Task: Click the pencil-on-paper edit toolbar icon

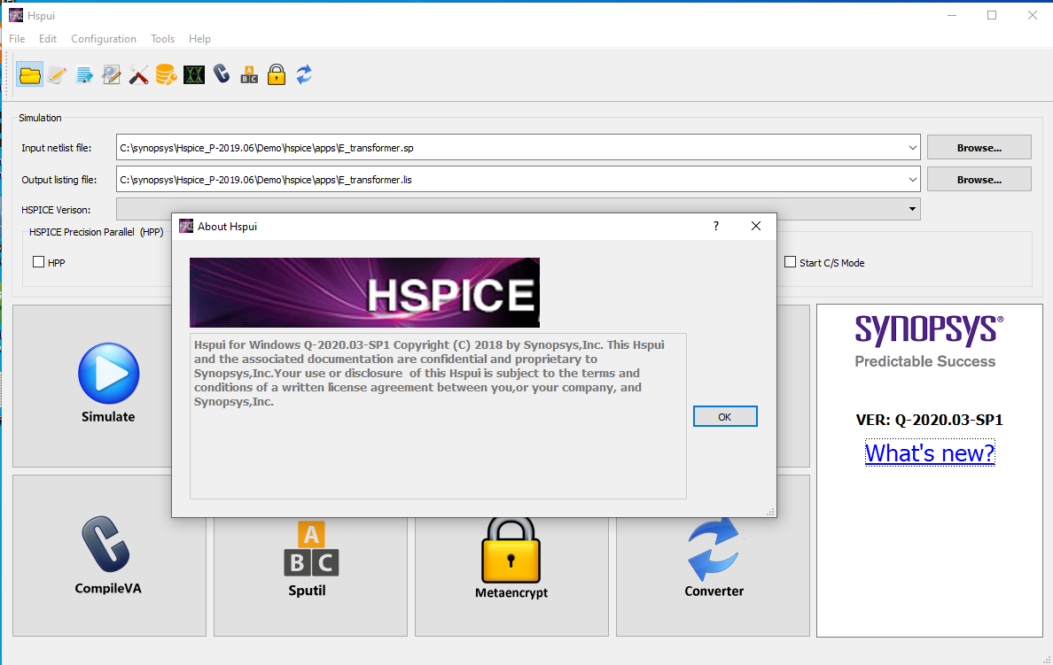Action: [x=57, y=74]
